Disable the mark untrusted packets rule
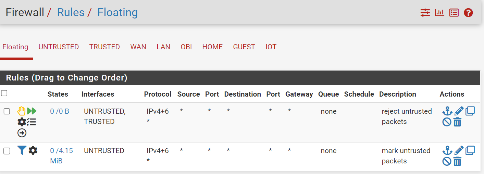Viewport: 484px width, 174px height. click(447, 161)
